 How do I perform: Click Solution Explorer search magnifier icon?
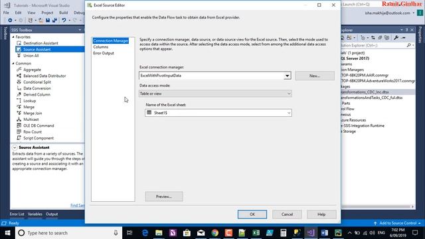coord(409,45)
